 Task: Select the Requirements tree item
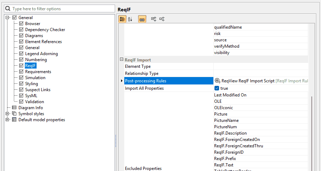38,72
